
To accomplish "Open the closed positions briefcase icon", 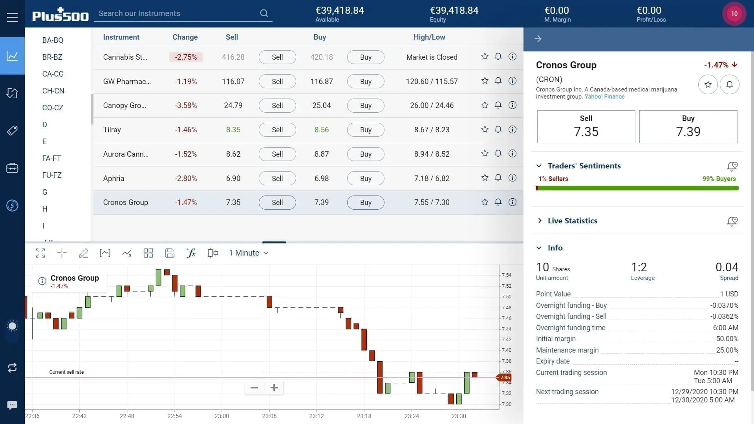I will pyautogui.click(x=12, y=168).
